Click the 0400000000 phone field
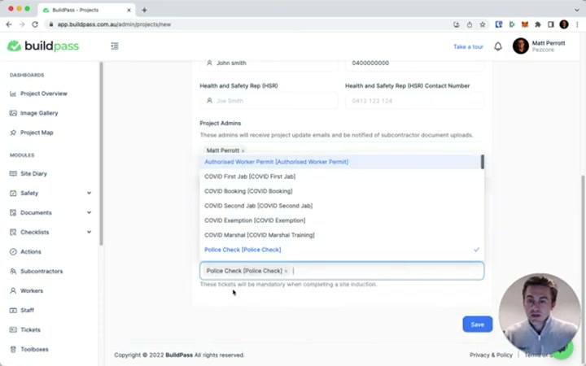 pyautogui.click(x=414, y=63)
